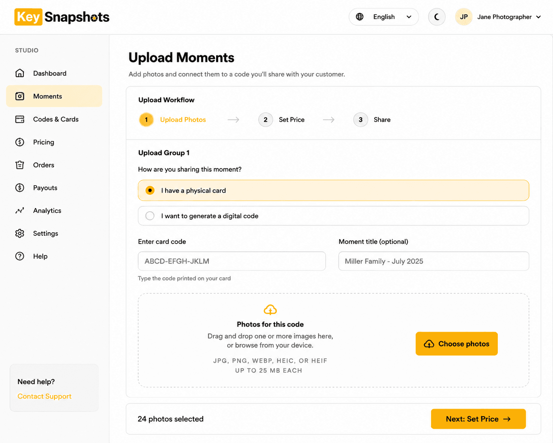
Task: Click the "Upload Moments" page title
Action: (181, 58)
